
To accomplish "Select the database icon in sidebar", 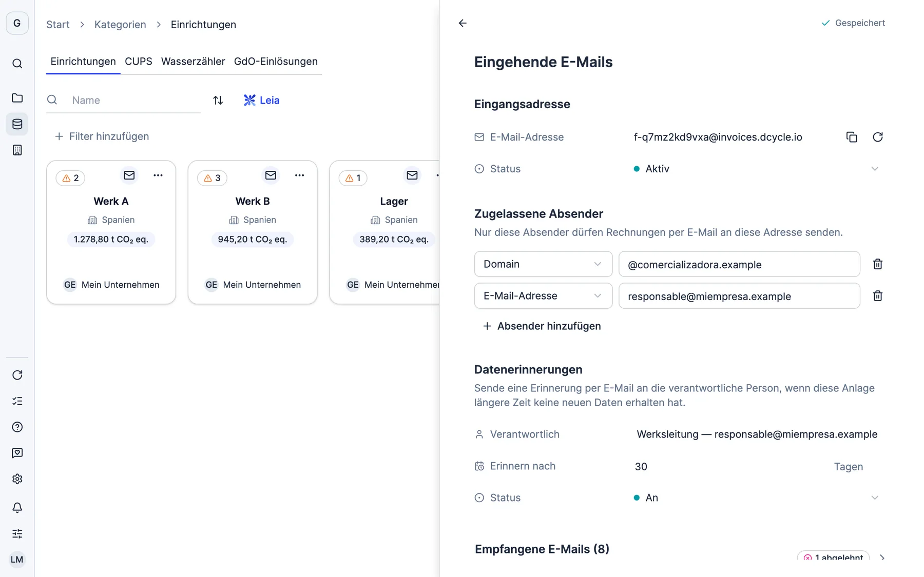I will pyautogui.click(x=17, y=124).
